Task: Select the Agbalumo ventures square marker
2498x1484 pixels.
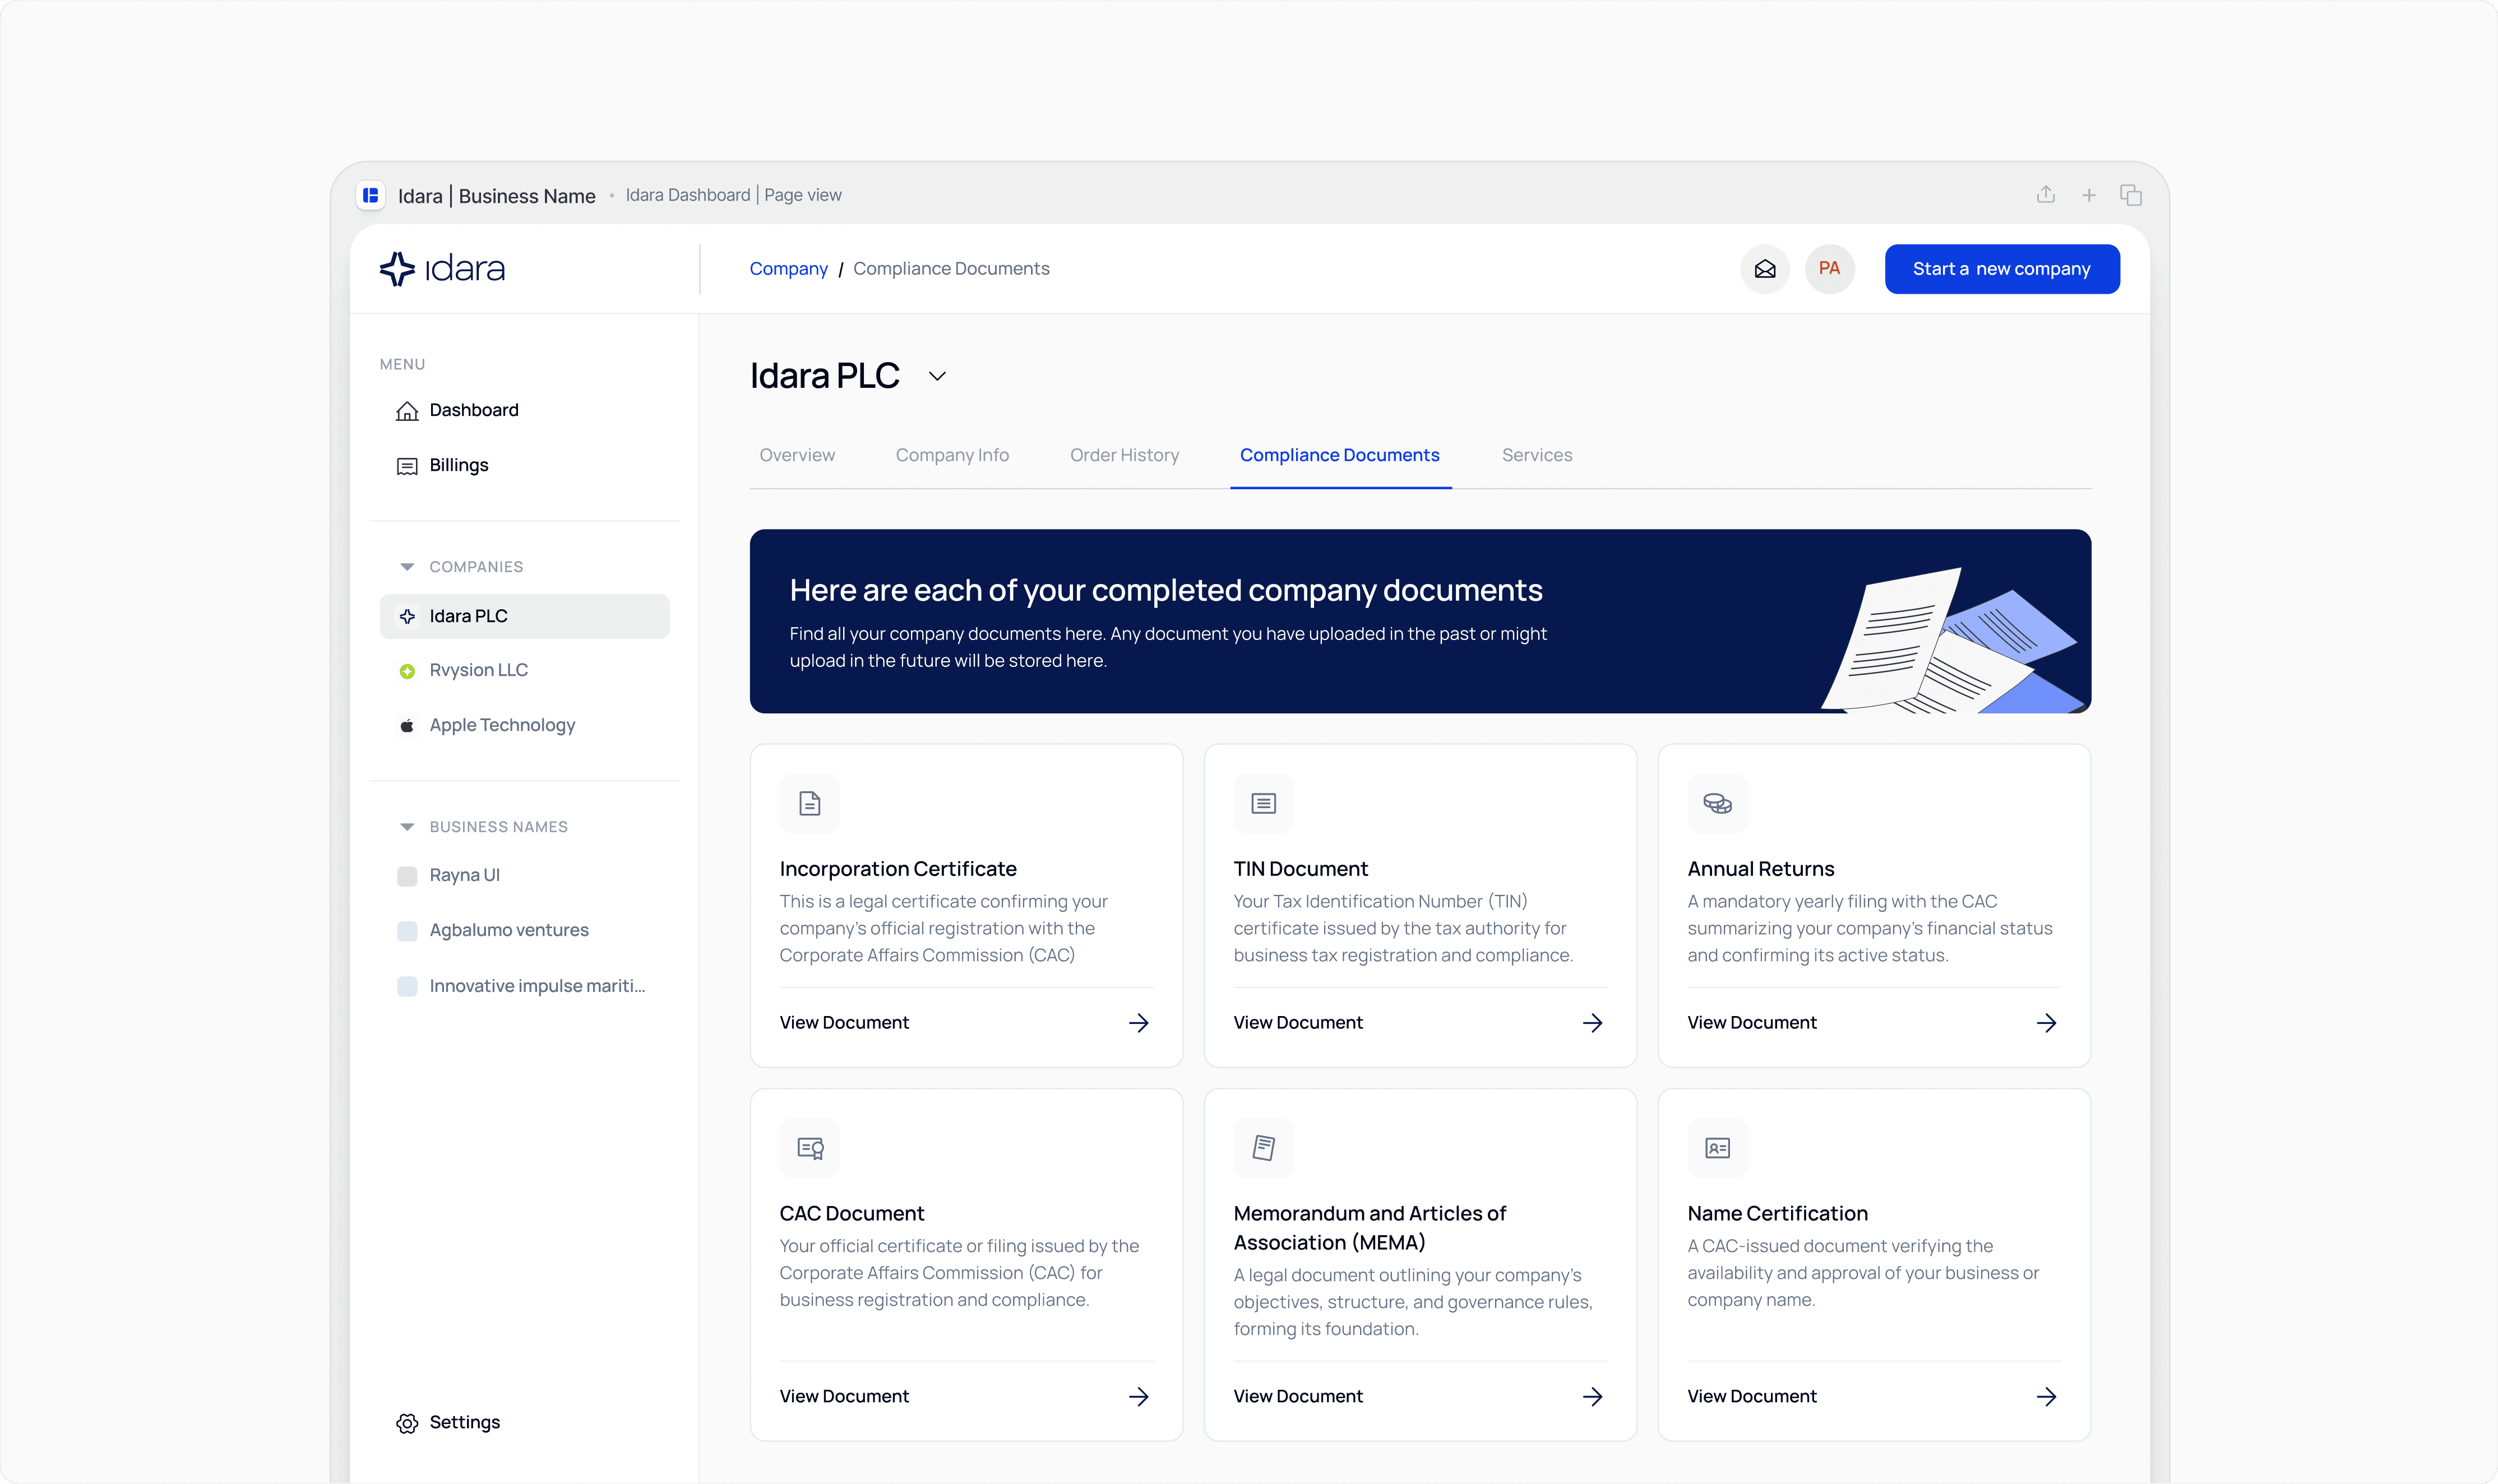Action: [407, 931]
